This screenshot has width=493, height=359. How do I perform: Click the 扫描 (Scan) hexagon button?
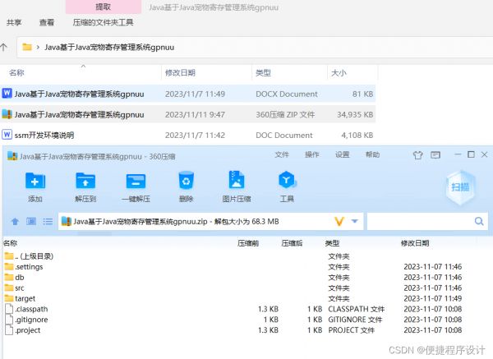[460, 187]
